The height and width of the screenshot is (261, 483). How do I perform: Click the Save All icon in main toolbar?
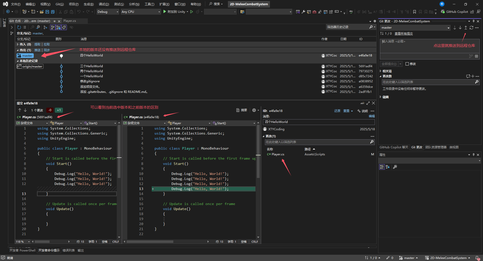(53, 12)
